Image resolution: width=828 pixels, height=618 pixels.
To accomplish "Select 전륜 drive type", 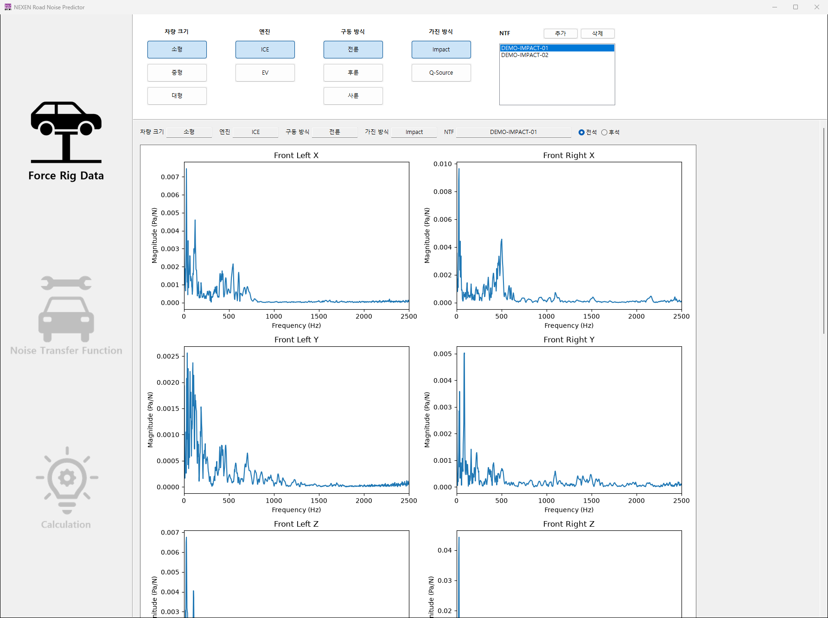I will [353, 50].
